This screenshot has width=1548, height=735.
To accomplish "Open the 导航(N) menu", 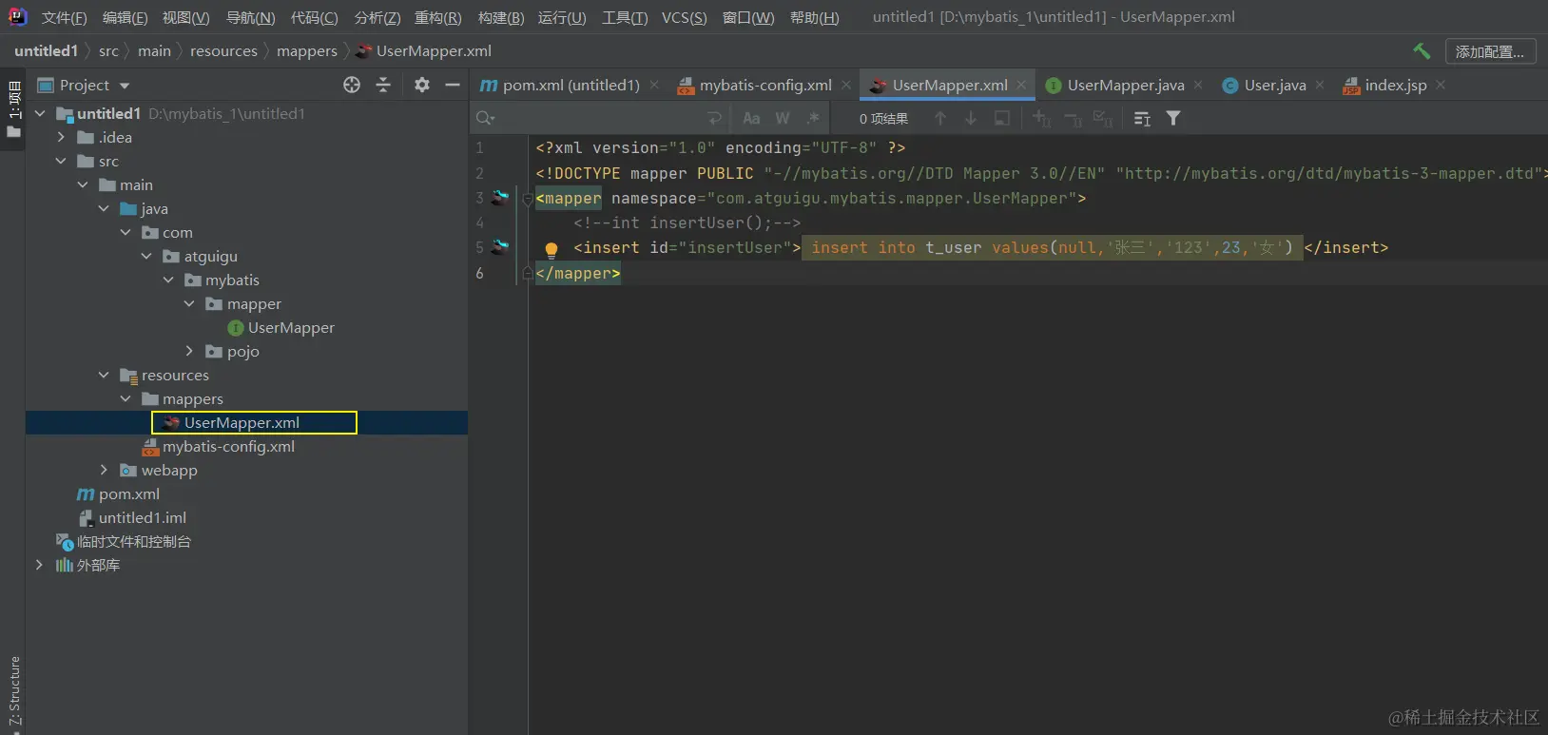I will [x=250, y=17].
